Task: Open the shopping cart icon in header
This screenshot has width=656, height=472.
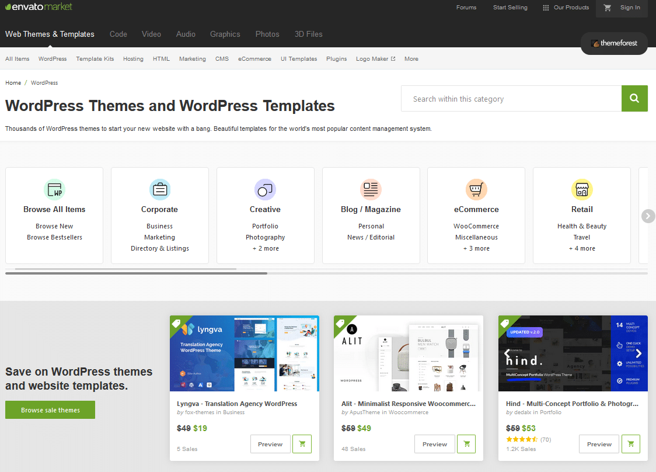Action: coord(608,8)
